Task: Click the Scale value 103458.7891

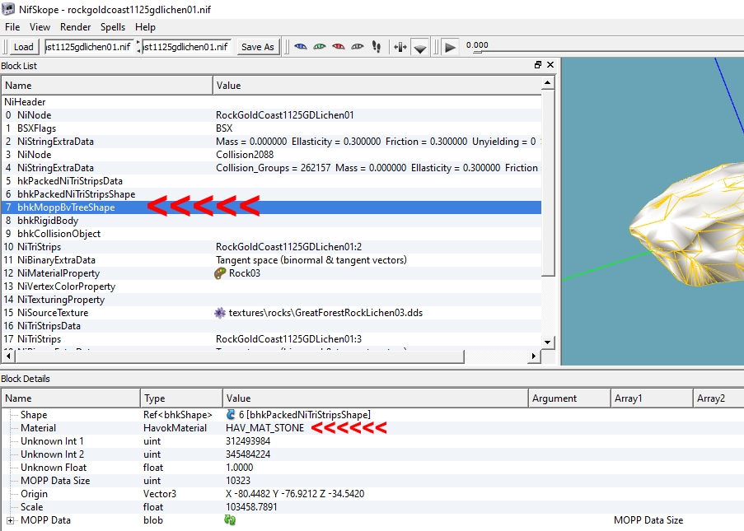Action: [251, 507]
